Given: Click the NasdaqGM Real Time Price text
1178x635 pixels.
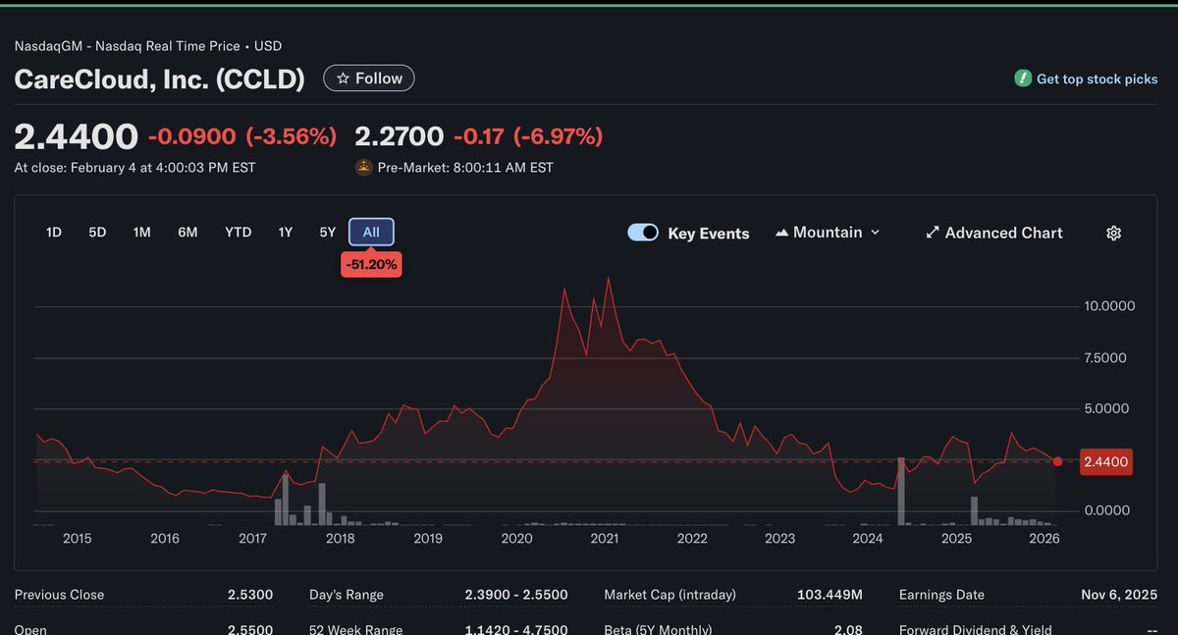Looking at the screenshot, I should 148,46.
